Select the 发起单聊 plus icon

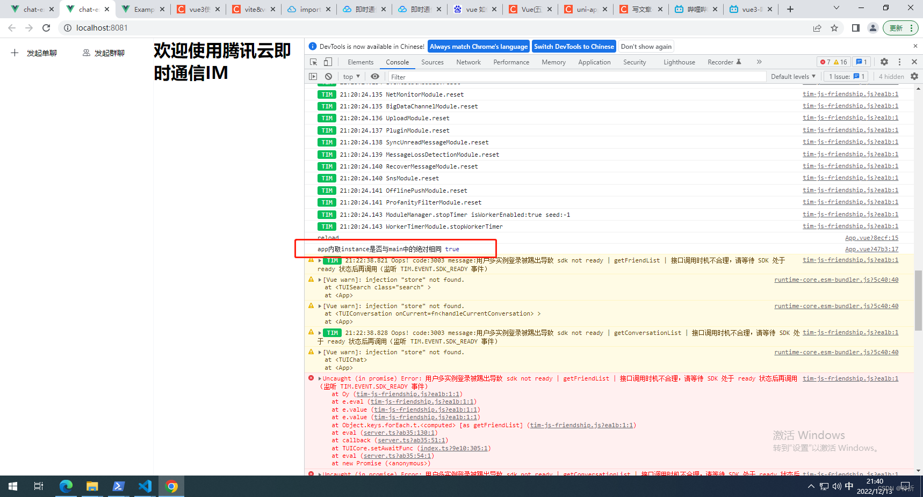click(14, 52)
